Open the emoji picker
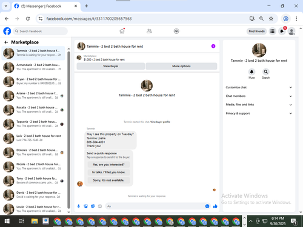 207,206
